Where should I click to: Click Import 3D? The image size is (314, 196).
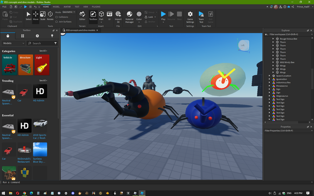[118, 17]
